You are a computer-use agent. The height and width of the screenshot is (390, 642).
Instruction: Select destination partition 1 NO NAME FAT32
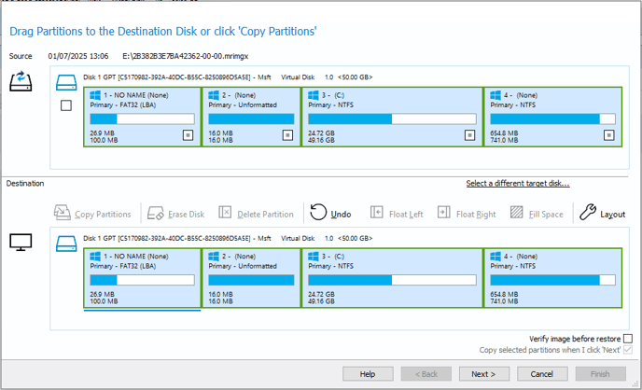(x=142, y=277)
